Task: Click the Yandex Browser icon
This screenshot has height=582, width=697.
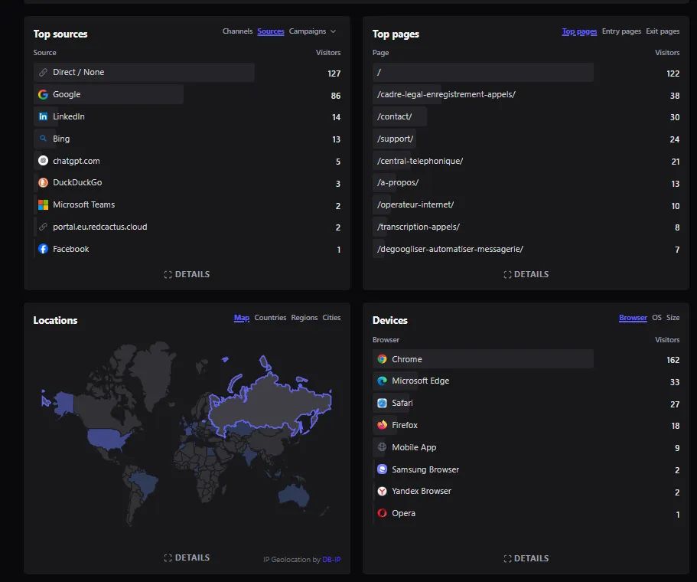Action: (x=382, y=491)
